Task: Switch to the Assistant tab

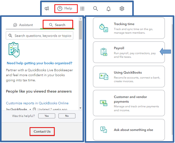Action: click(23, 25)
